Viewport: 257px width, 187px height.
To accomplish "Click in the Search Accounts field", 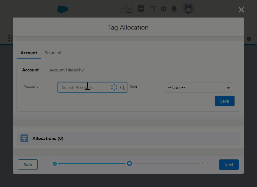I will 85,87.
